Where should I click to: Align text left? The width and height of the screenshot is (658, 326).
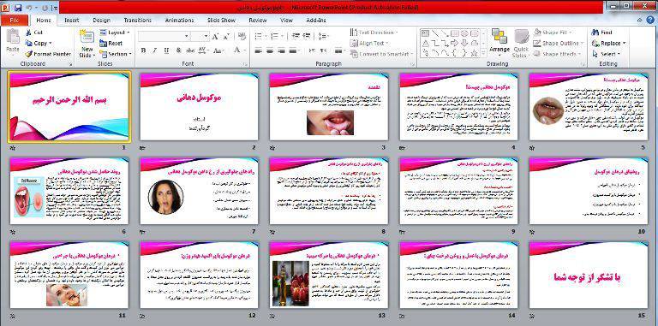click(259, 50)
